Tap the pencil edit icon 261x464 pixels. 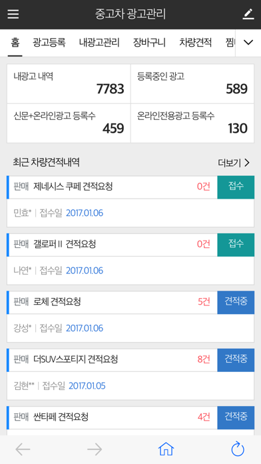(x=248, y=14)
